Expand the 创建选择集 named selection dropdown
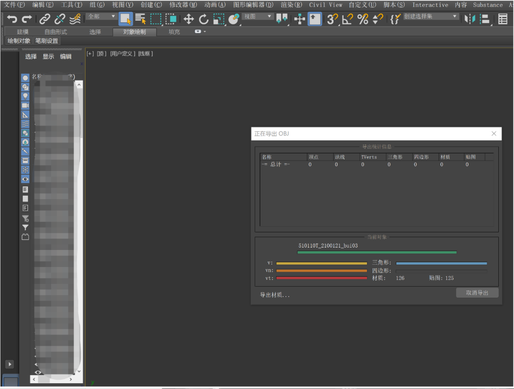514x389 pixels. (431, 17)
